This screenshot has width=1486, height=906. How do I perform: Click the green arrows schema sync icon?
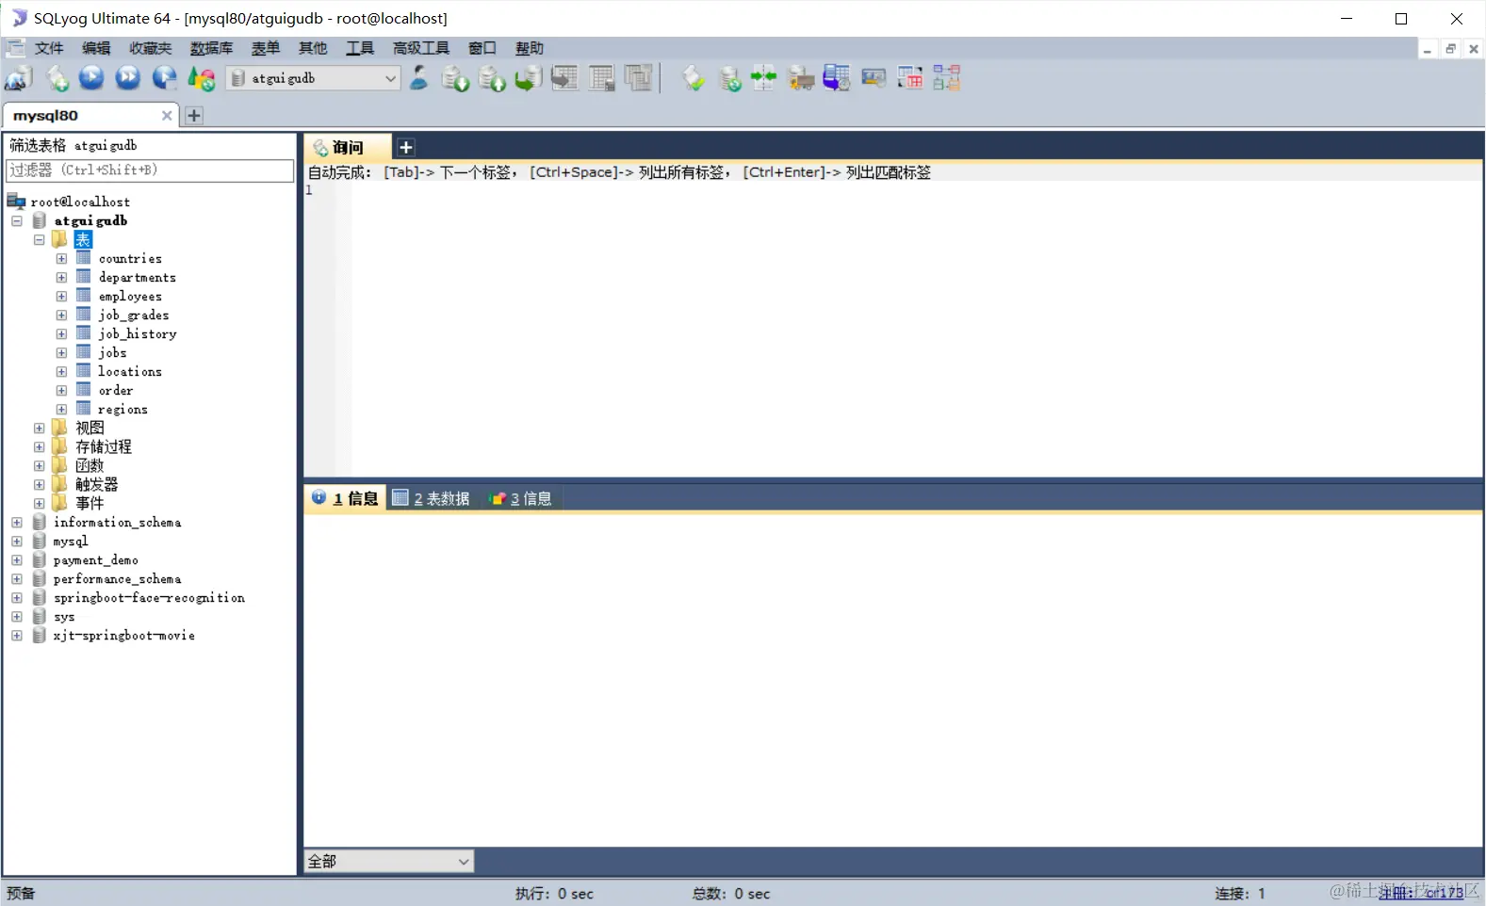click(x=764, y=78)
